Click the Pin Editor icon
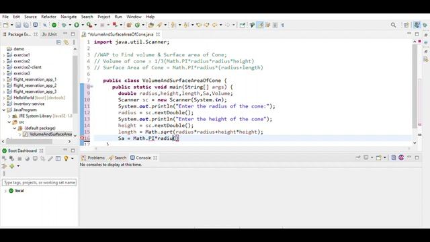This screenshot has width=430, height=242. (242, 25)
